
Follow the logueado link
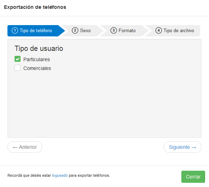(x=60, y=175)
